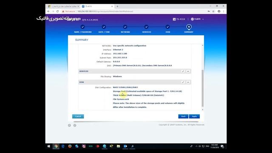Go to Network step circle
The width and height of the screenshot is (272, 153).
[x=125, y=27]
